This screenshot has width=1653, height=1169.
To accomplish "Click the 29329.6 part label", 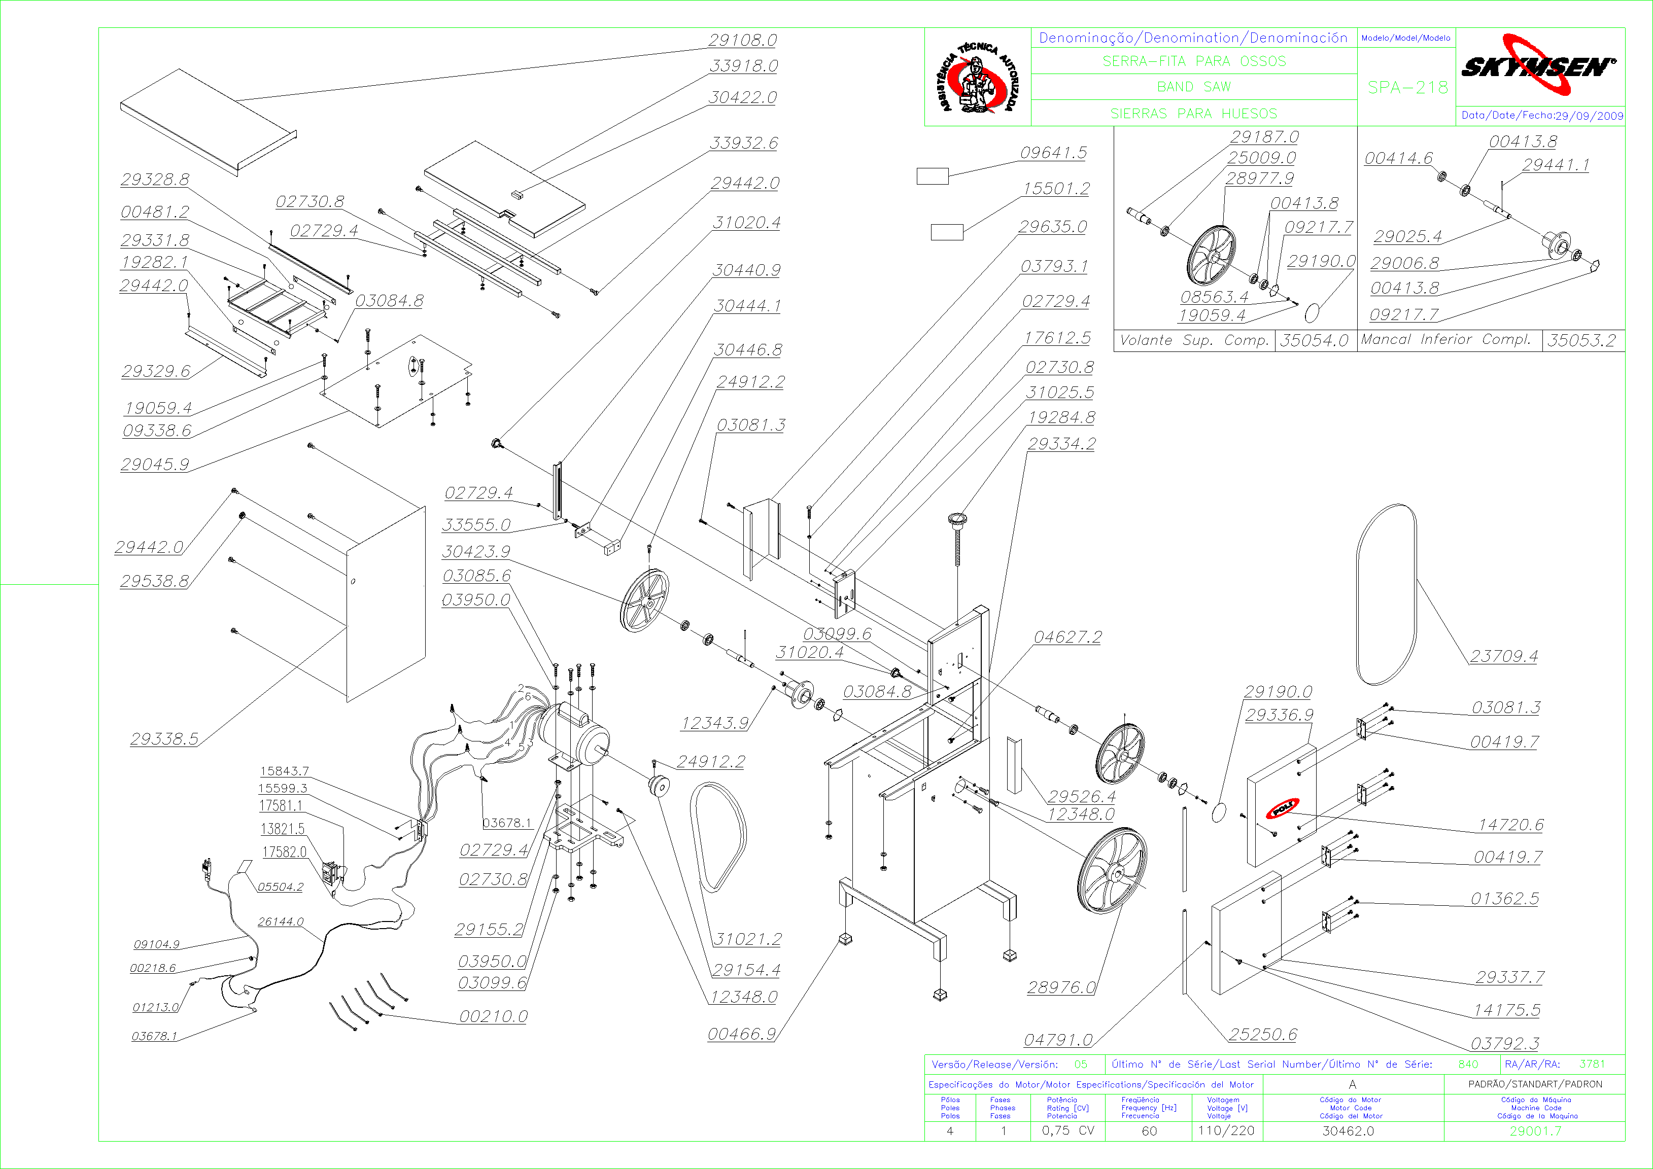I will (x=156, y=371).
